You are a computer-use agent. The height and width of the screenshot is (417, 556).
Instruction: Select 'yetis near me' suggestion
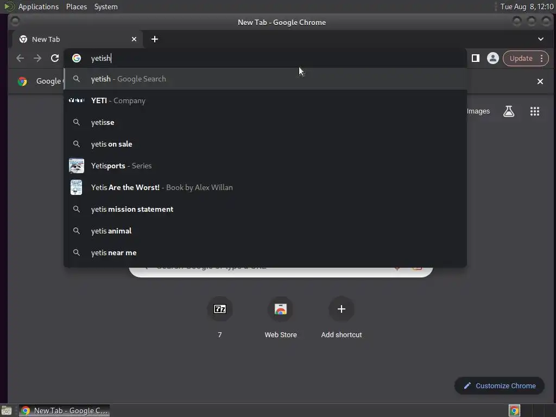click(265, 252)
